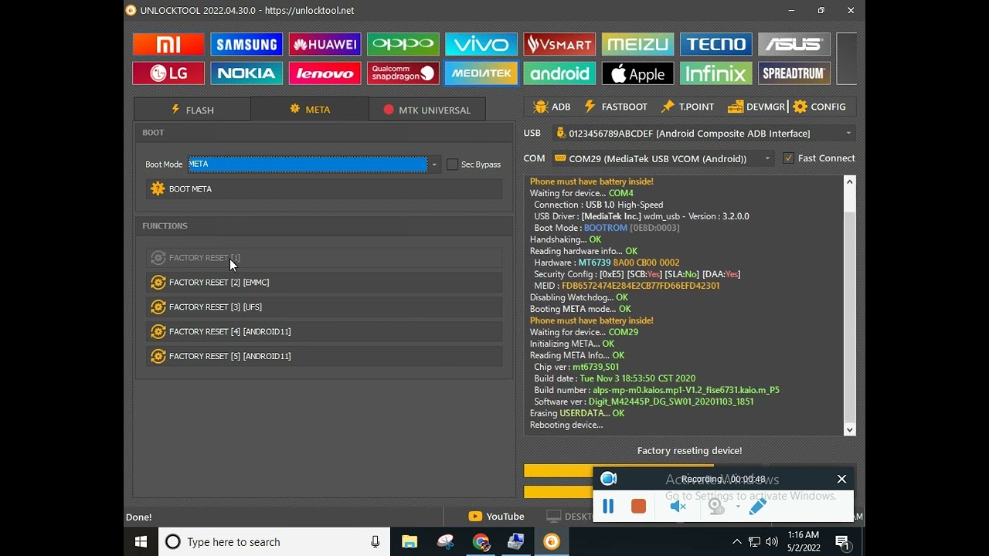Open the UnlockTool taskbar icon

coord(552,542)
